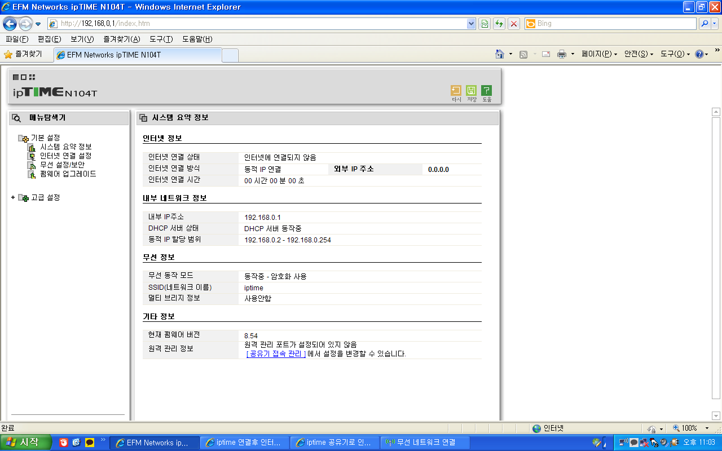Select 펌웨어 업그레이드 in menu tree
Viewport: 722px width, 451px height.
(68, 174)
